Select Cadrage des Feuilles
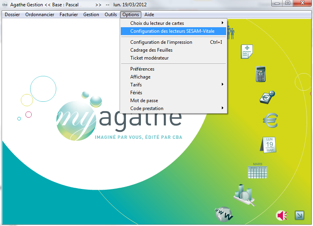The width and height of the screenshot is (313, 226). pyautogui.click(x=173, y=50)
